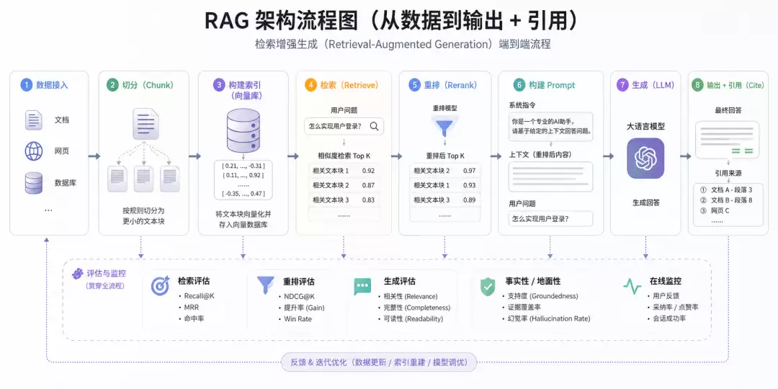Click the OpenAI logo icon under 大语言模型
This screenshot has height=389, width=778.
click(645, 158)
